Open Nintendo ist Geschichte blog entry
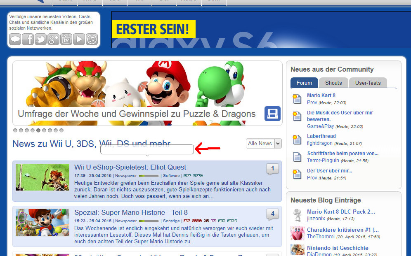This screenshot has height=256, width=411. pyautogui.click(x=338, y=248)
